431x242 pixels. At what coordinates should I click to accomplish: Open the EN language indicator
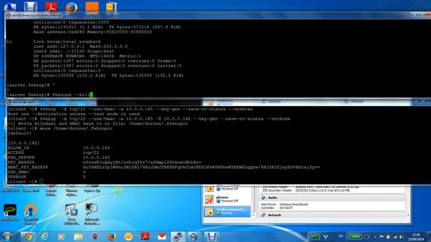341,236
